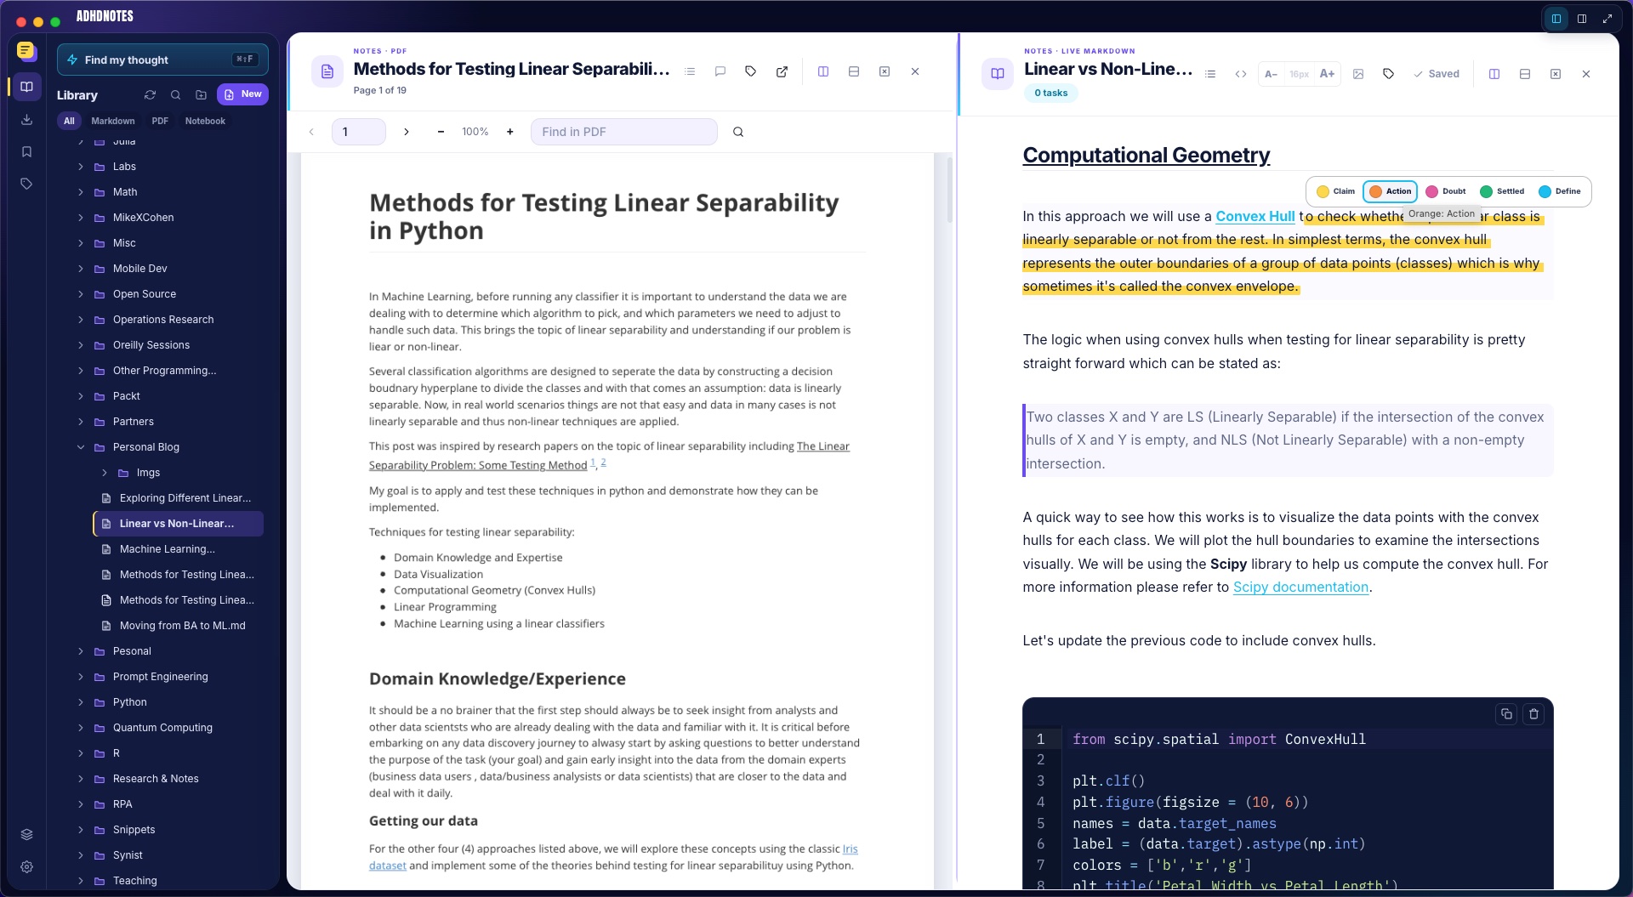Open the Convex Hull link
The width and height of the screenshot is (1633, 897).
coord(1255,216)
